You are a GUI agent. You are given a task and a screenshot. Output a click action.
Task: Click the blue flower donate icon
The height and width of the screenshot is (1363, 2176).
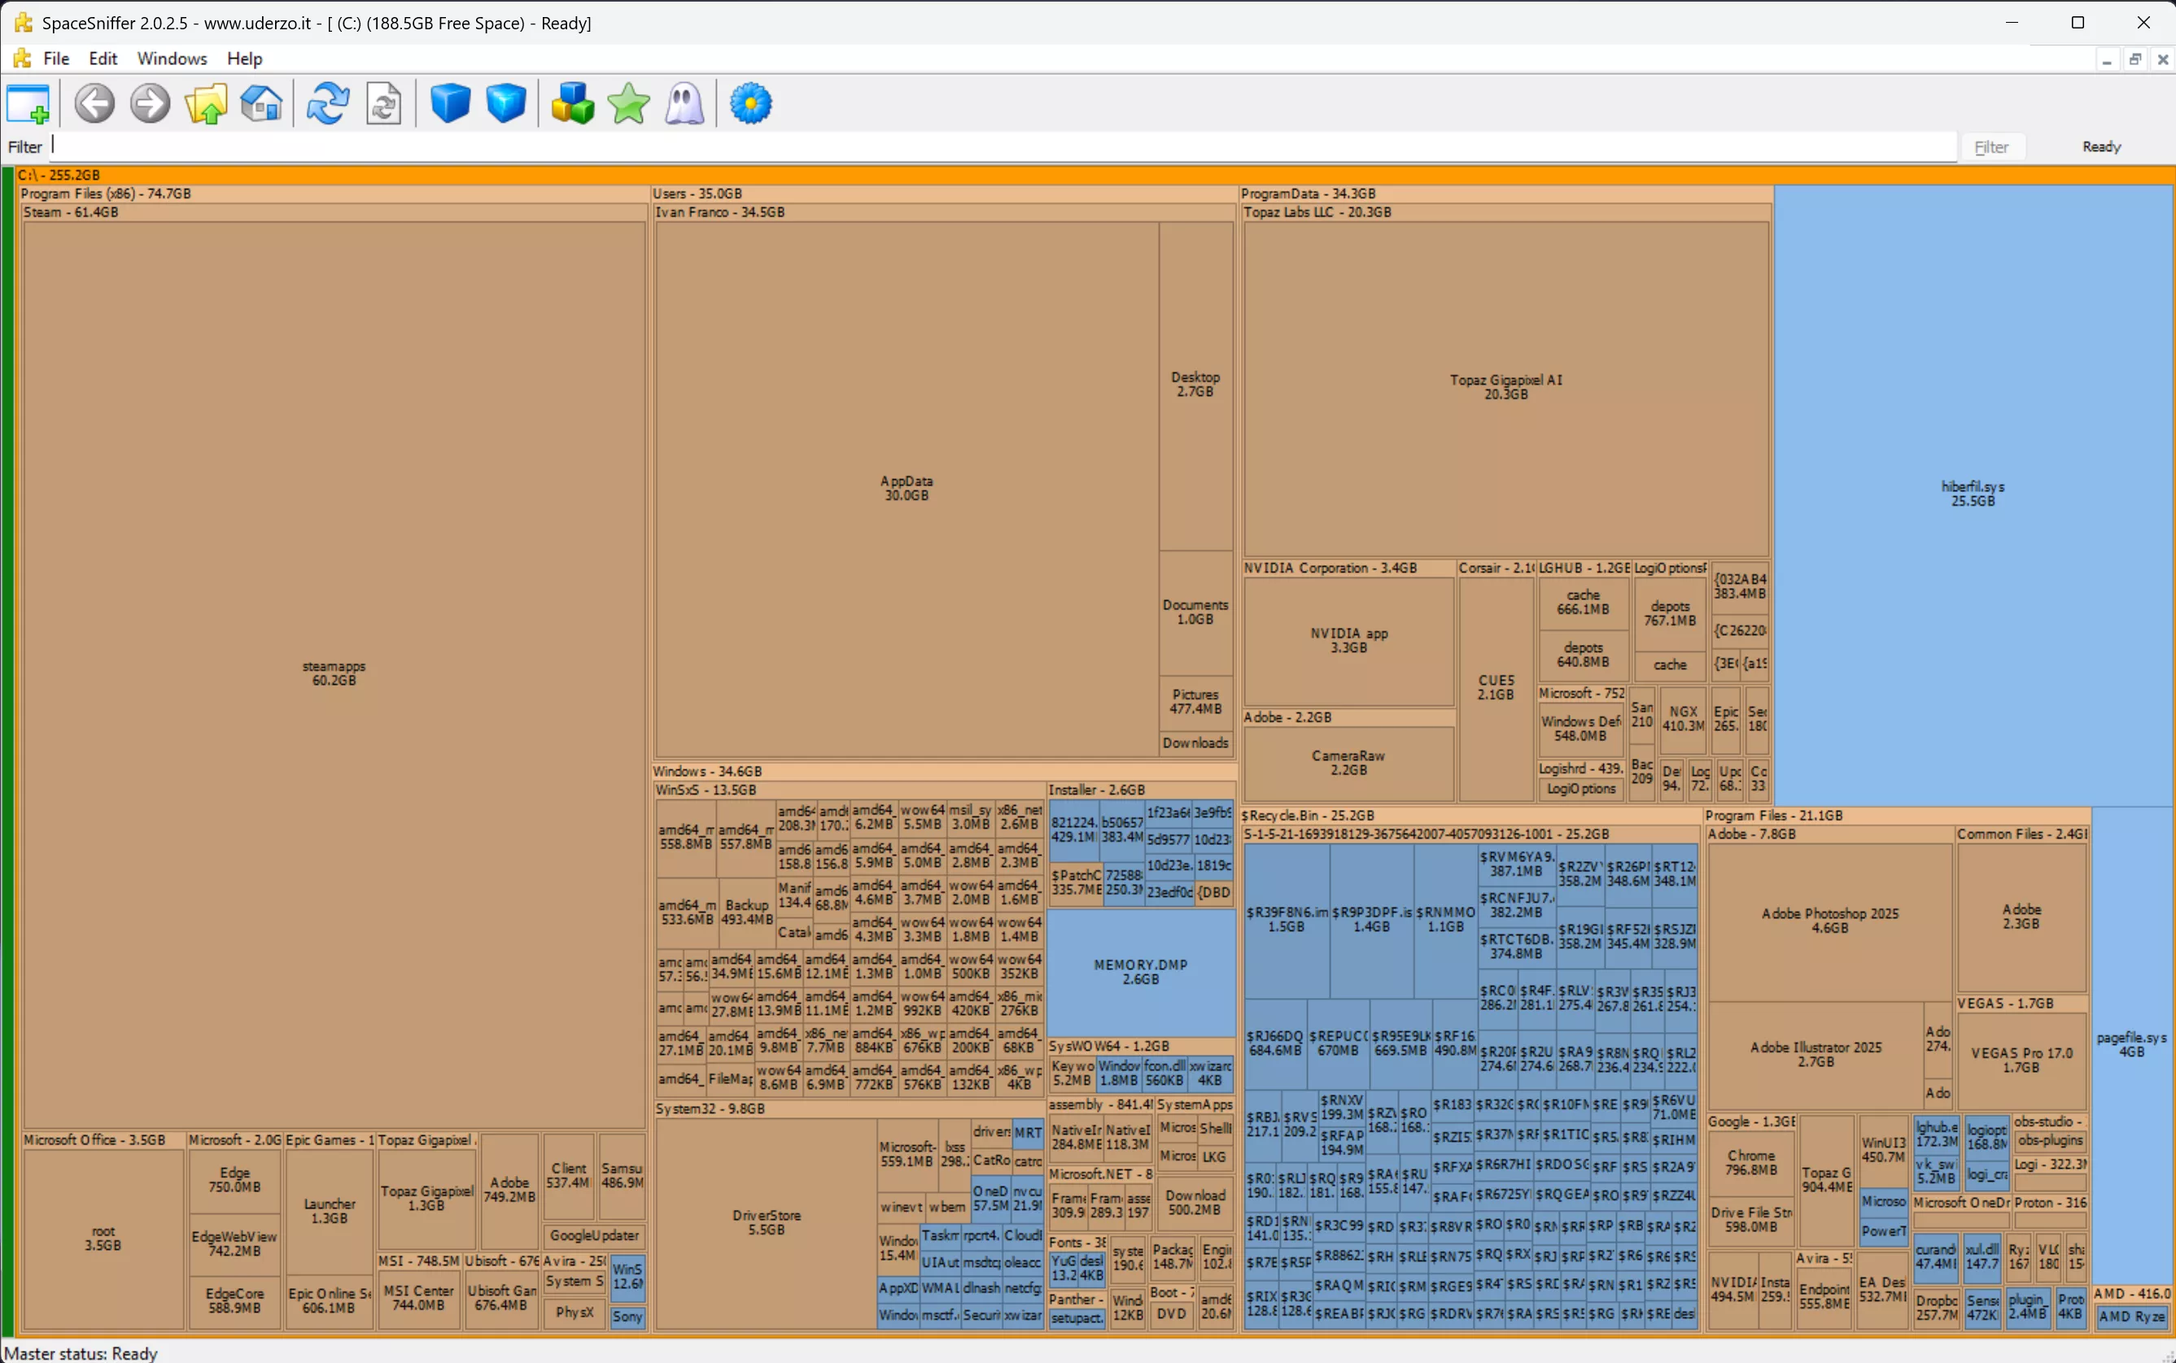pyautogui.click(x=751, y=103)
